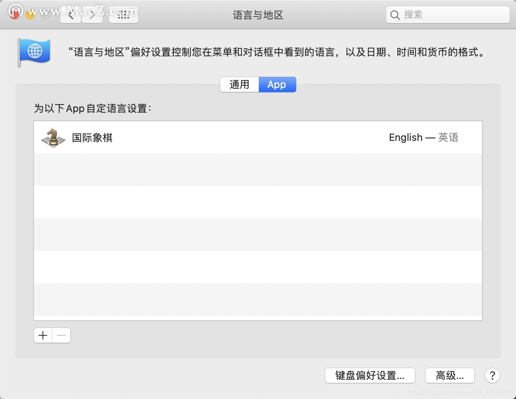
Task: Click the 语言与地区 window title
Action: click(258, 15)
